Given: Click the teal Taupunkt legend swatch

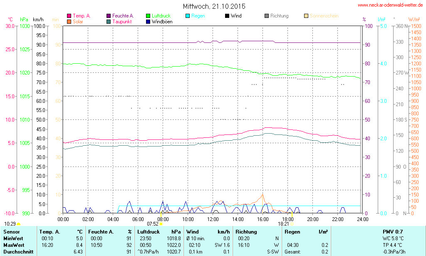Looking at the screenshot, I should coord(109,22).
